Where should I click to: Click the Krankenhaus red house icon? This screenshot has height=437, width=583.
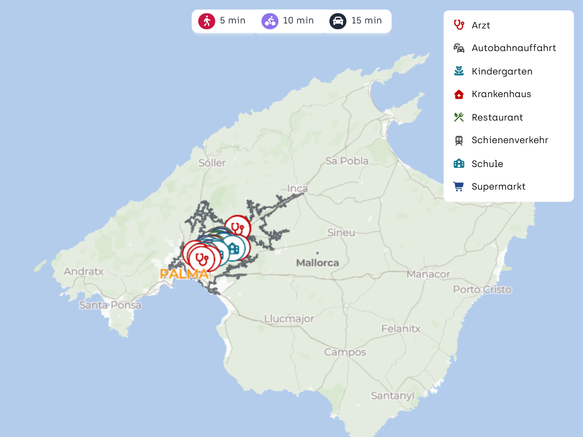point(459,94)
